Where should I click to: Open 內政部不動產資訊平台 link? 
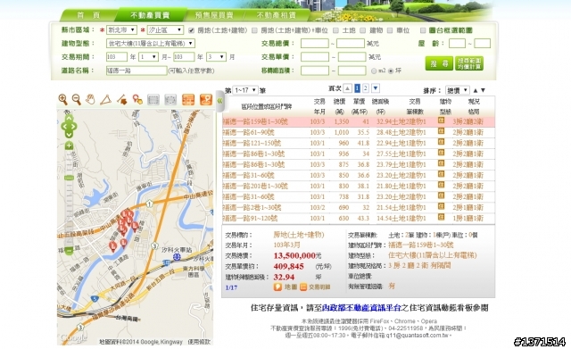click(361, 308)
